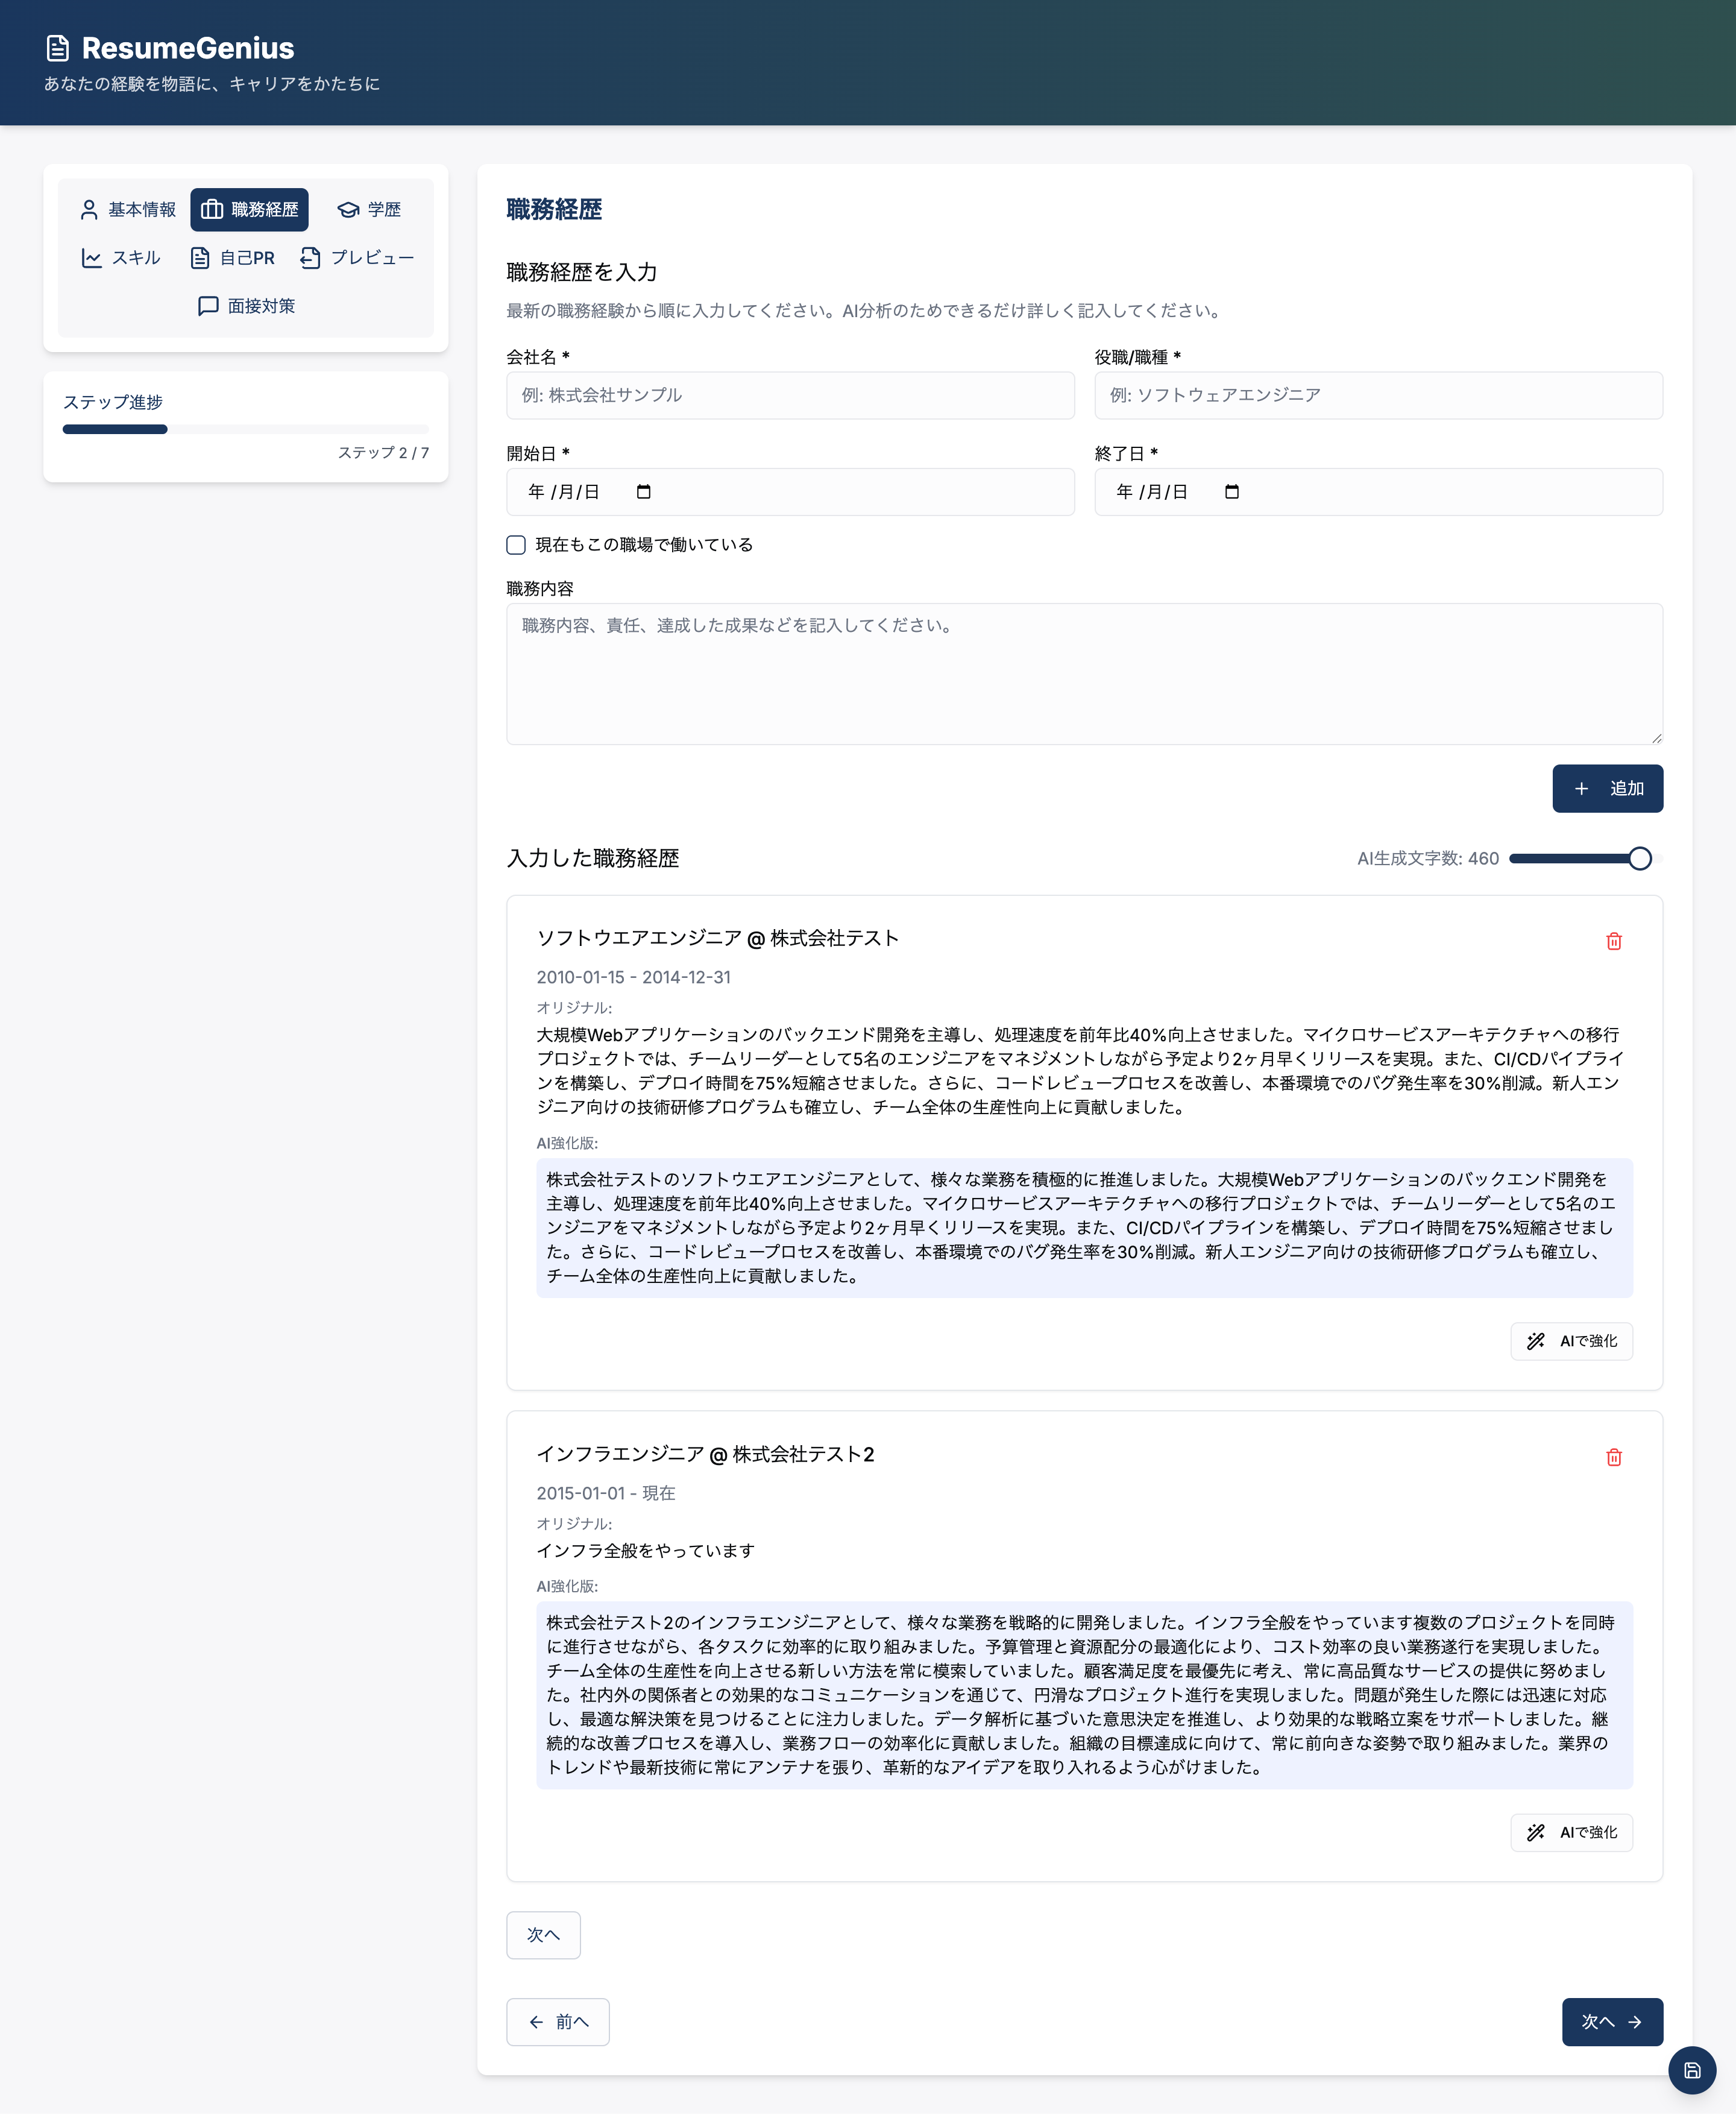Click the magic wand in second AIで強化
Image resolution: width=1736 pixels, height=2115 pixels.
[x=1535, y=1832]
